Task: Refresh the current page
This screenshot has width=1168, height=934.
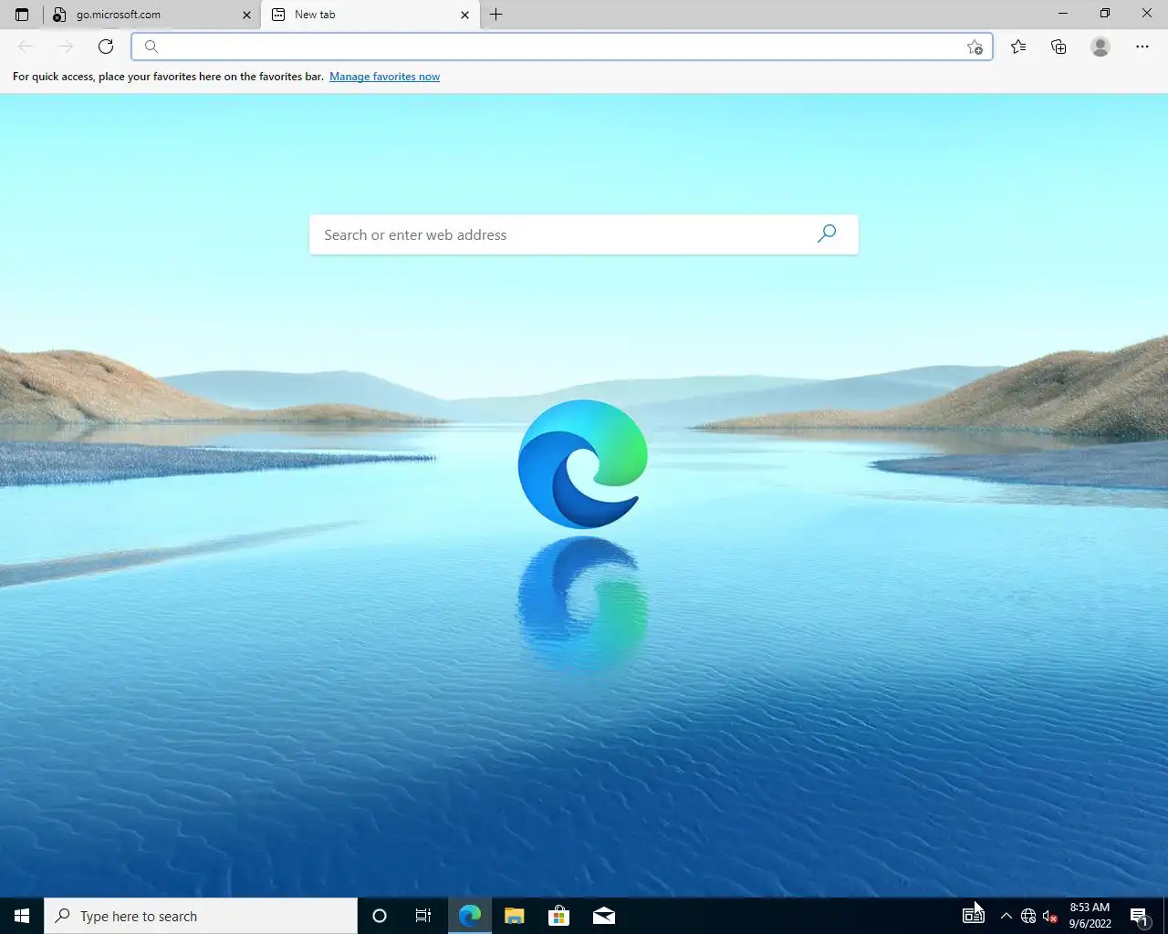Action: (x=106, y=47)
